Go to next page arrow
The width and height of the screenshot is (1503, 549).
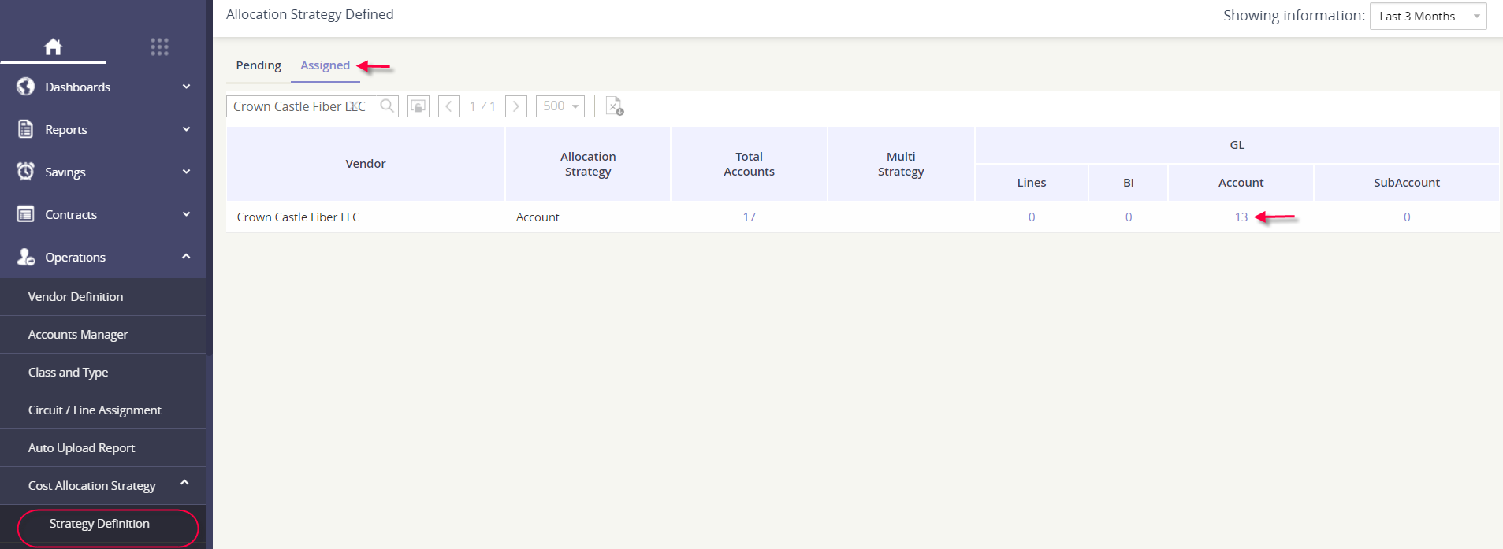tap(516, 106)
